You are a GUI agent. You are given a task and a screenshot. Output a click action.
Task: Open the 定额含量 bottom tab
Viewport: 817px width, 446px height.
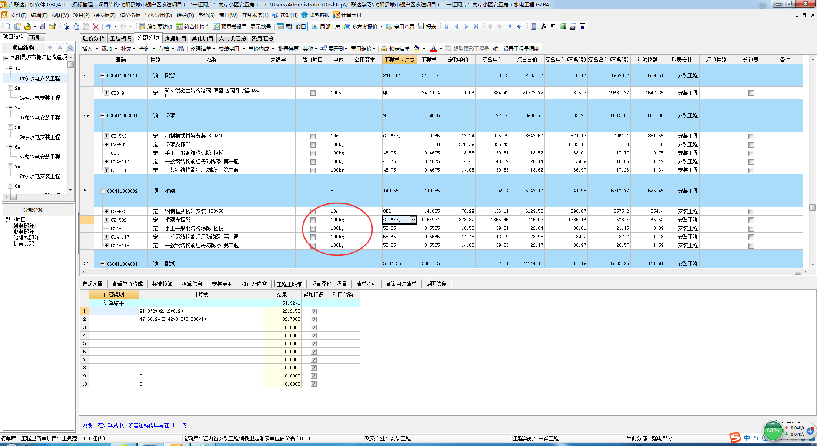coord(92,284)
